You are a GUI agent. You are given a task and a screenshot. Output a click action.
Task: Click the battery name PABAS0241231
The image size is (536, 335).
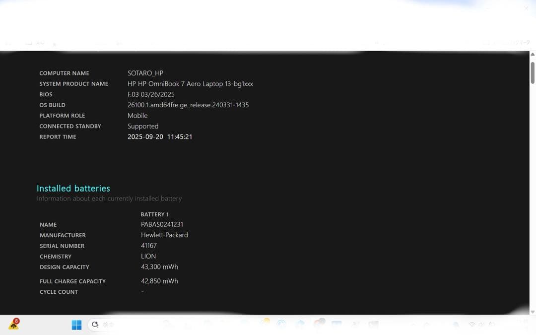coord(162,224)
